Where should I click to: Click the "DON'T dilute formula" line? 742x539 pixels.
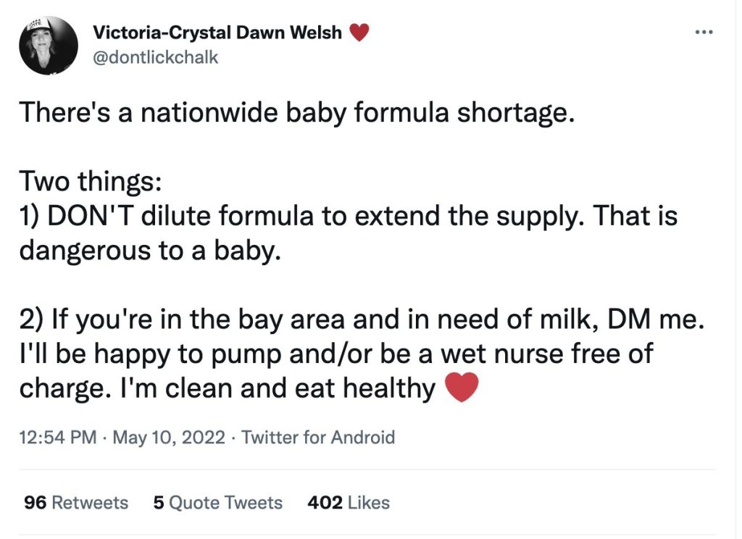(348, 215)
